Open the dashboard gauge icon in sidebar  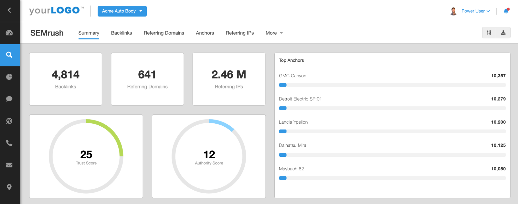click(9, 33)
